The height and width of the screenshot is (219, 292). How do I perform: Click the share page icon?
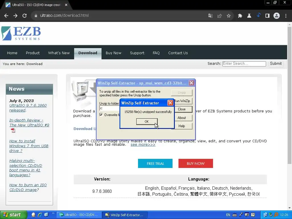(220, 16)
